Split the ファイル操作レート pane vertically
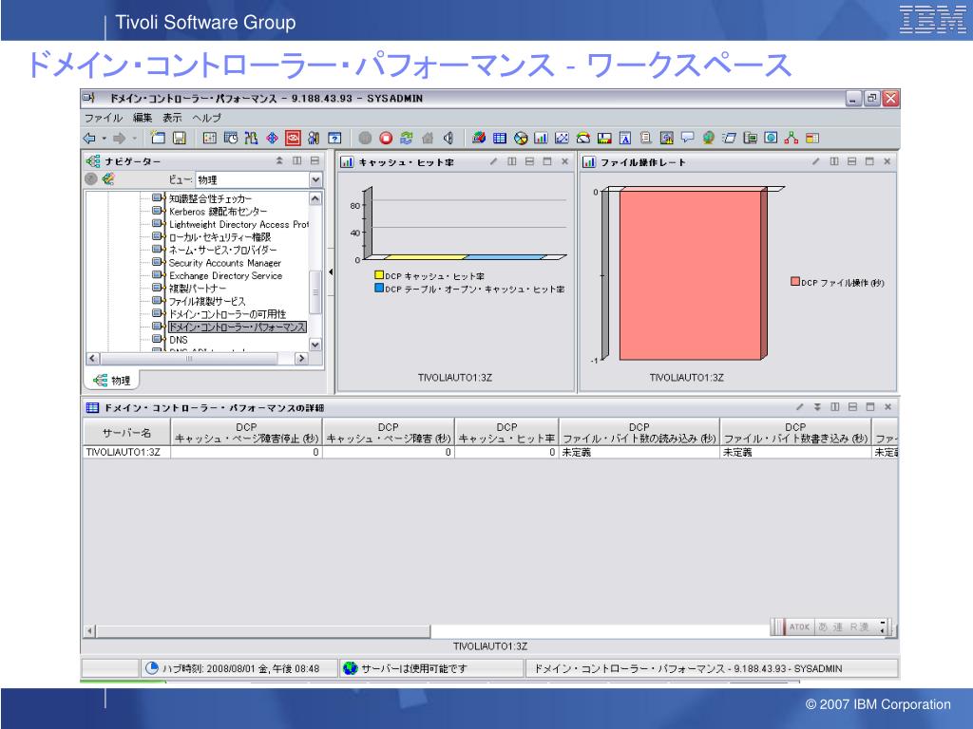Screen dimensions: 973x729 (834, 161)
